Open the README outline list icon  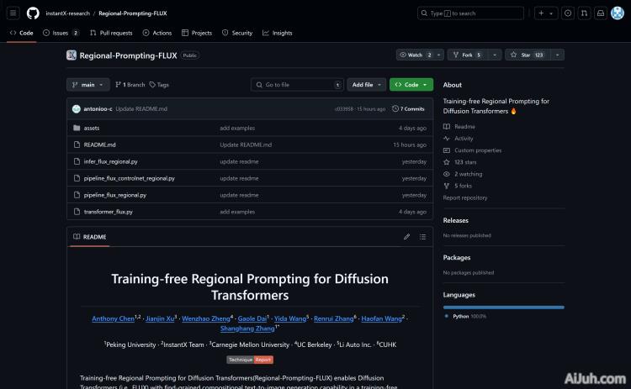point(422,237)
